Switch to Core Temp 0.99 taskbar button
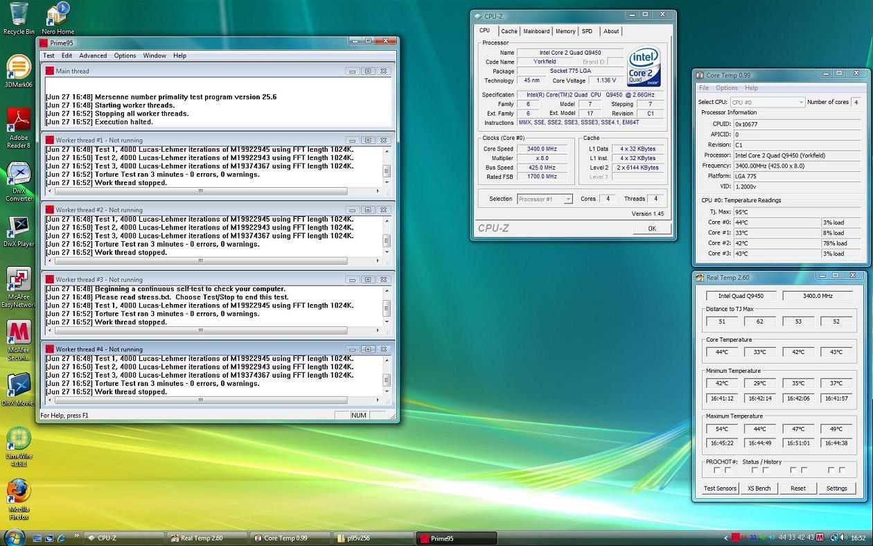 [289, 538]
